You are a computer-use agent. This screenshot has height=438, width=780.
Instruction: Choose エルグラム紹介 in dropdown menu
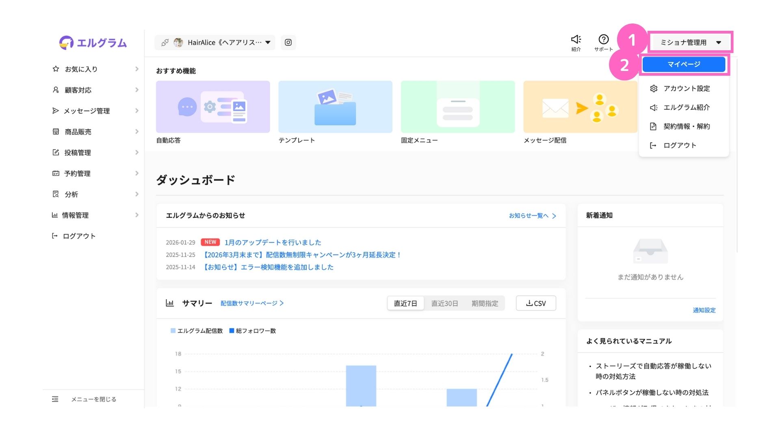click(686, 107)
